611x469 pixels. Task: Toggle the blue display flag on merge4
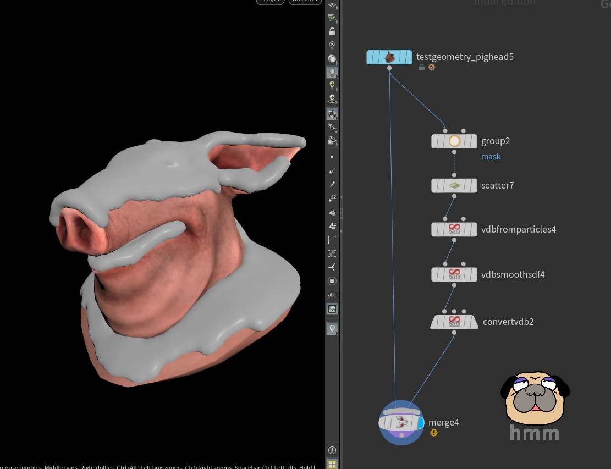pyautogui.click(x=420, y=423)
